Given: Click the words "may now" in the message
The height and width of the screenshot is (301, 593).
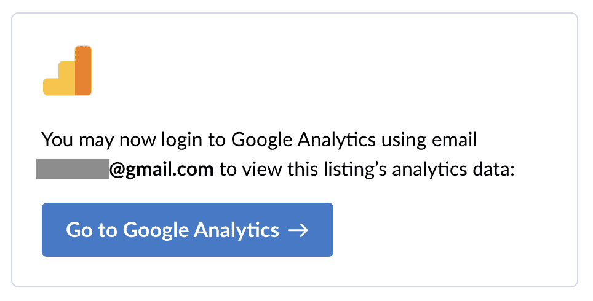Looking at the screenshot, I should point(117,141).
